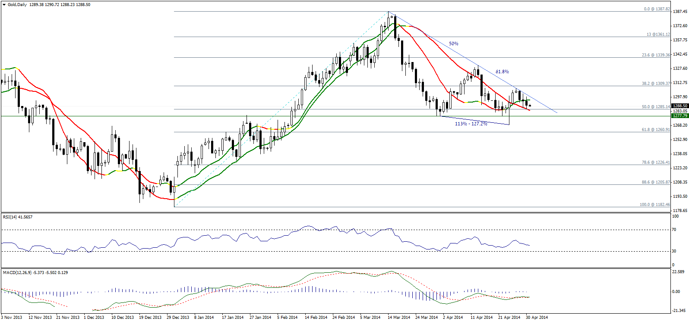689x321 pixels.
Task: Select the 24 Feb 2014 date label
Action: coord(344,318)
